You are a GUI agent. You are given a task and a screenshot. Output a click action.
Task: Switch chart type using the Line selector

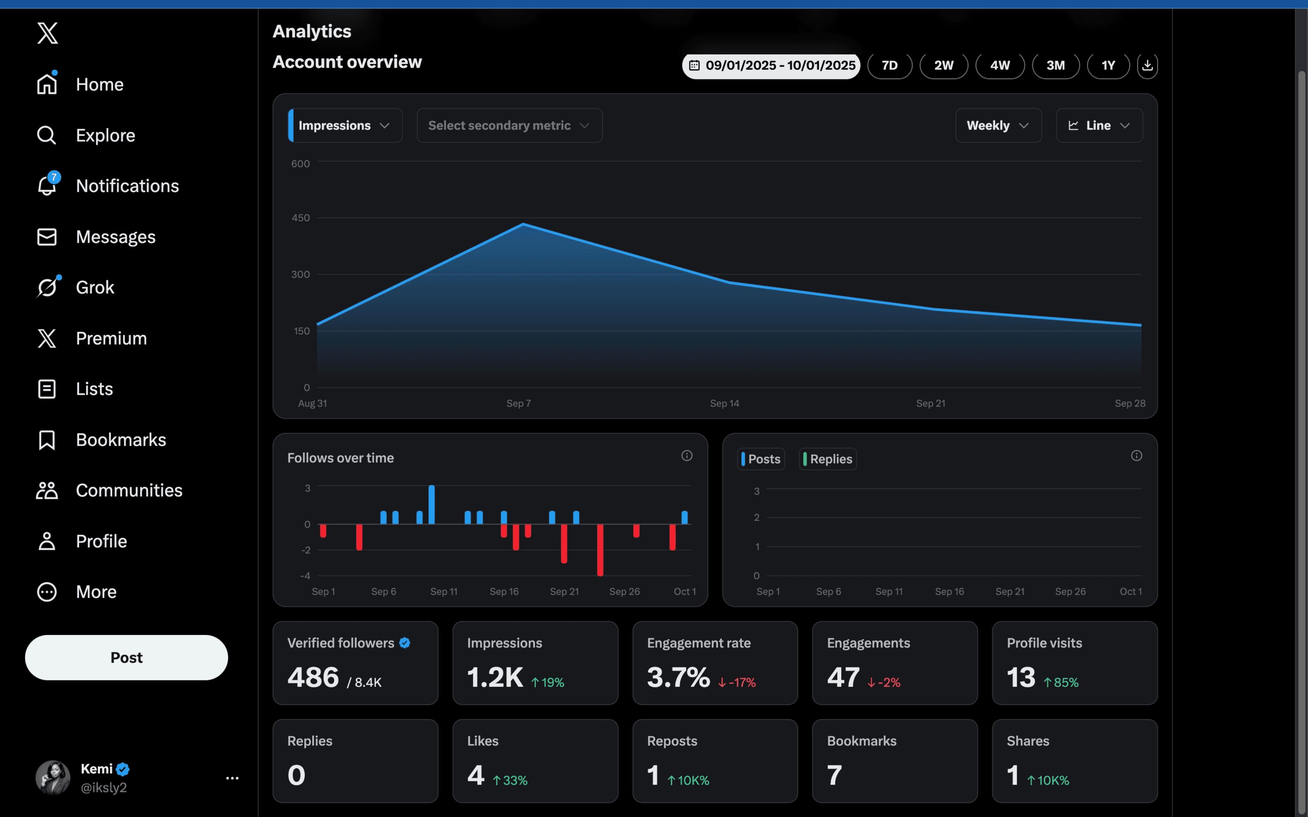(x=1099, y=125)
